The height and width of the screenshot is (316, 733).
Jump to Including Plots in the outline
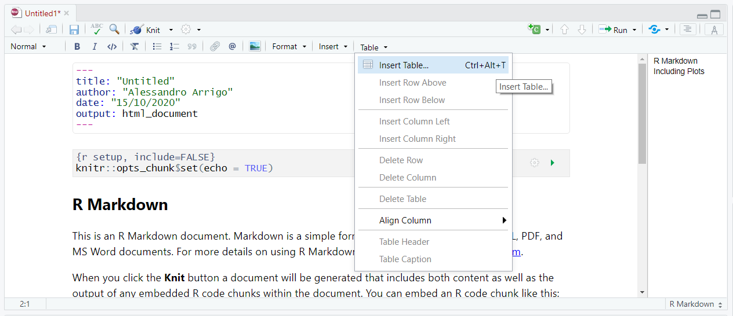pos(678,71)
